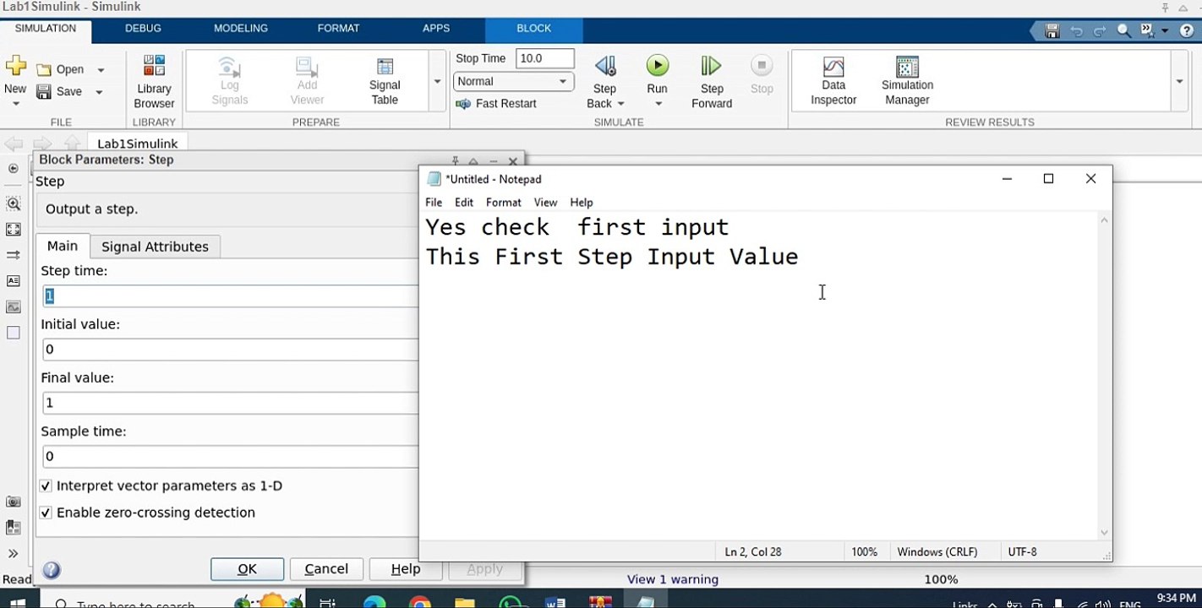This screenshot has height=608, width=1202.
Task: Switch to the APPS ribbon tab
Action: pyautogui.click(x=436, y=29)
